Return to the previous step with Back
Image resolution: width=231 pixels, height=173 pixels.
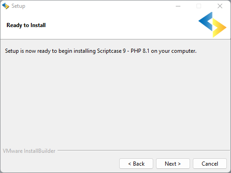[x=136, y=164]
